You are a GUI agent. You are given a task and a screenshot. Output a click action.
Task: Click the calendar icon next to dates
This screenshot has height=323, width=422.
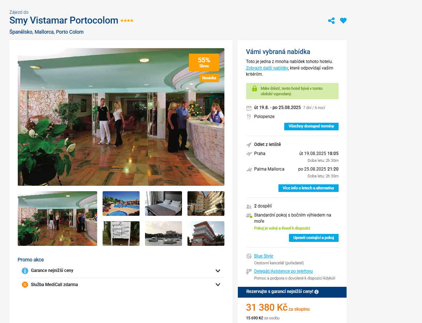pyautogui.click(x=249, y=108)
